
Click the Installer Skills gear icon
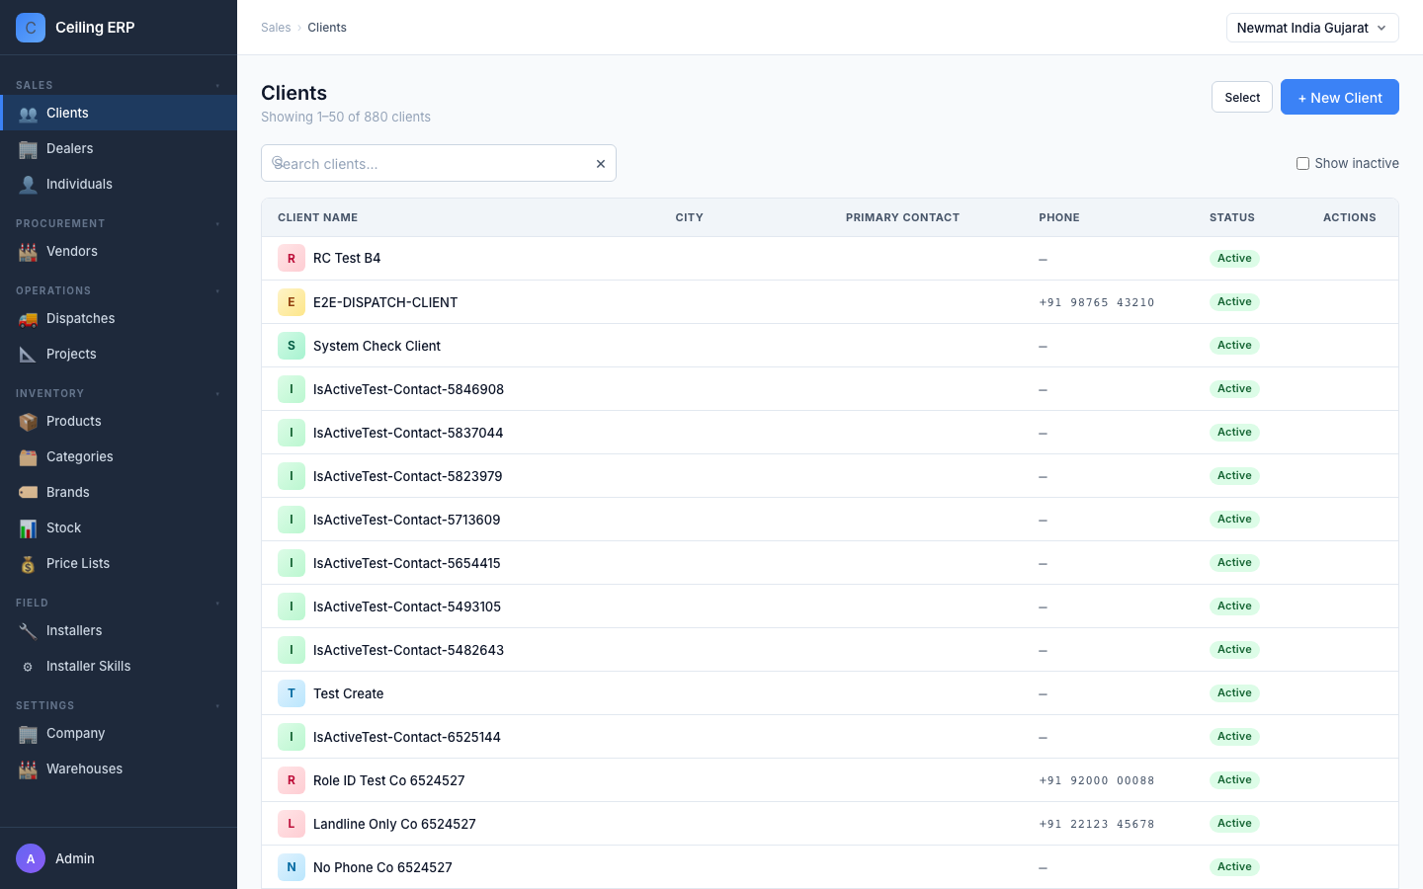click(28, 667)
